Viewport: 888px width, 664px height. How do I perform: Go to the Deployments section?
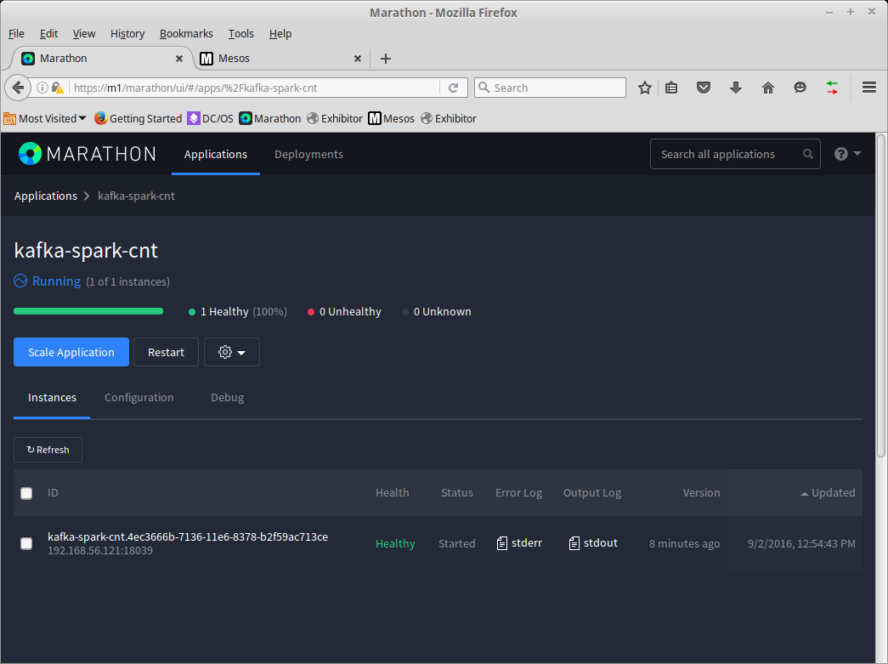tap(308, 154)
